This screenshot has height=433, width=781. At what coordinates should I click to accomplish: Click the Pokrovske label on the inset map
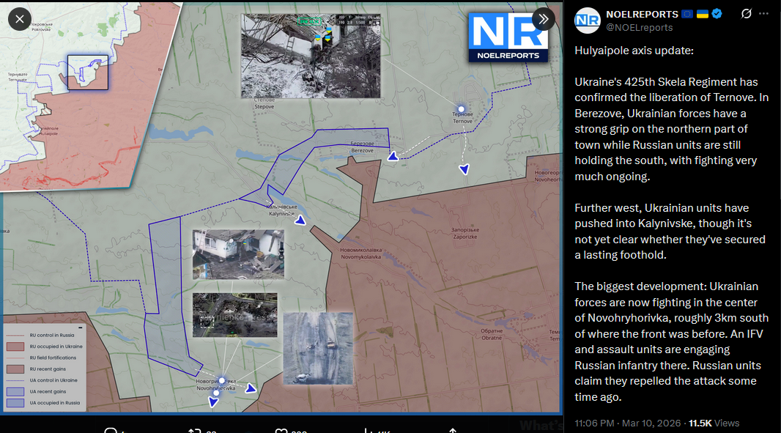41,27
